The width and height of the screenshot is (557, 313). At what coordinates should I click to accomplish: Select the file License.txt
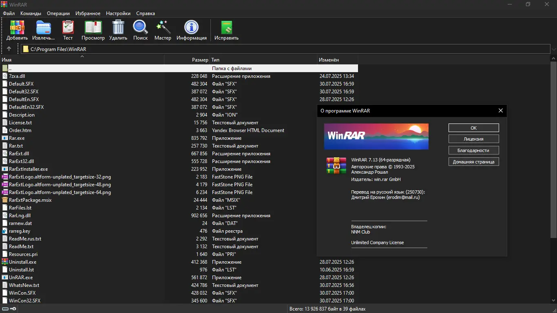[x=20, y=123]
